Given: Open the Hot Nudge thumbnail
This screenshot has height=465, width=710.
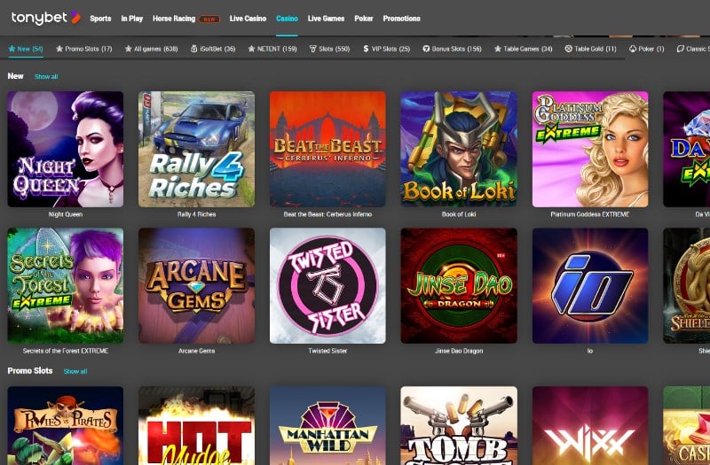Looking at the screenshot, I should coord(196,425).
